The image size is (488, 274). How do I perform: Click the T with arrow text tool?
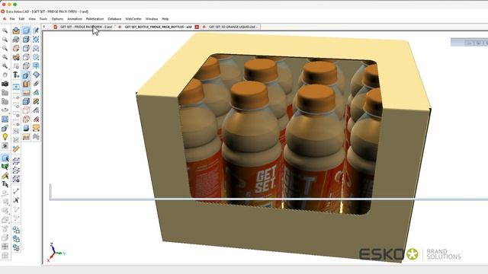[16, 75]
